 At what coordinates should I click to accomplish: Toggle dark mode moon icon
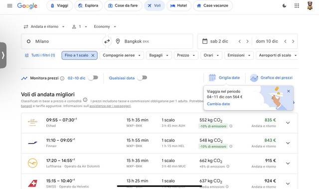[284, 5]
